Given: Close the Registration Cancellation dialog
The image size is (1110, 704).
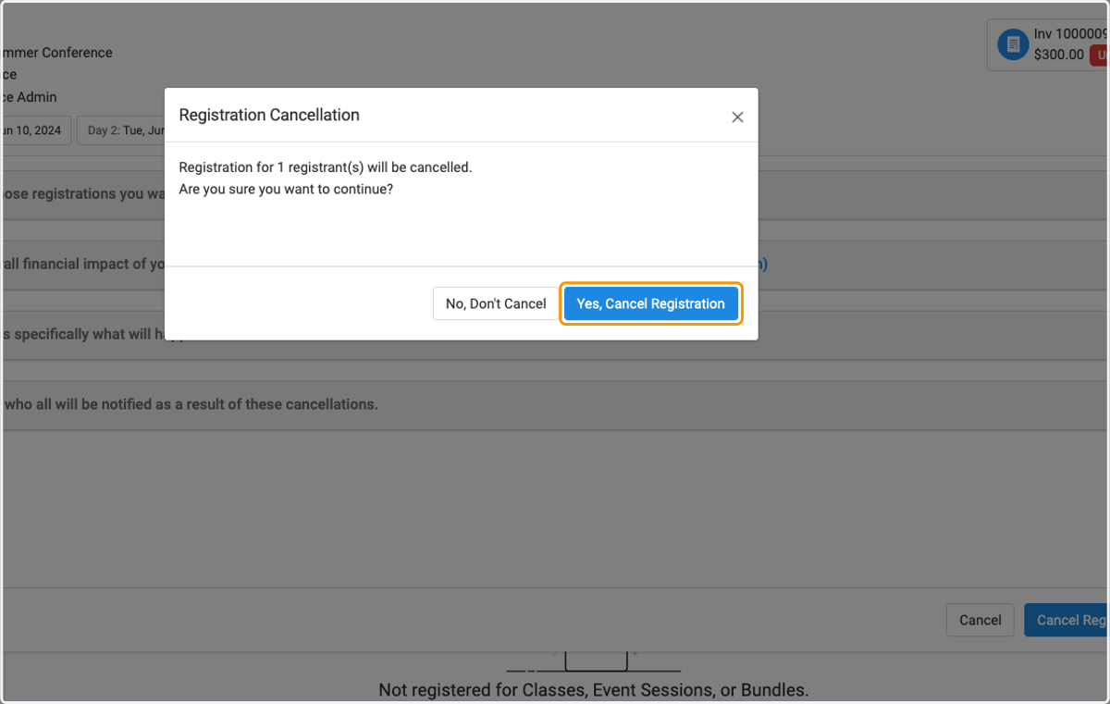Looking at the screenshot, I should tap(737, 117).
